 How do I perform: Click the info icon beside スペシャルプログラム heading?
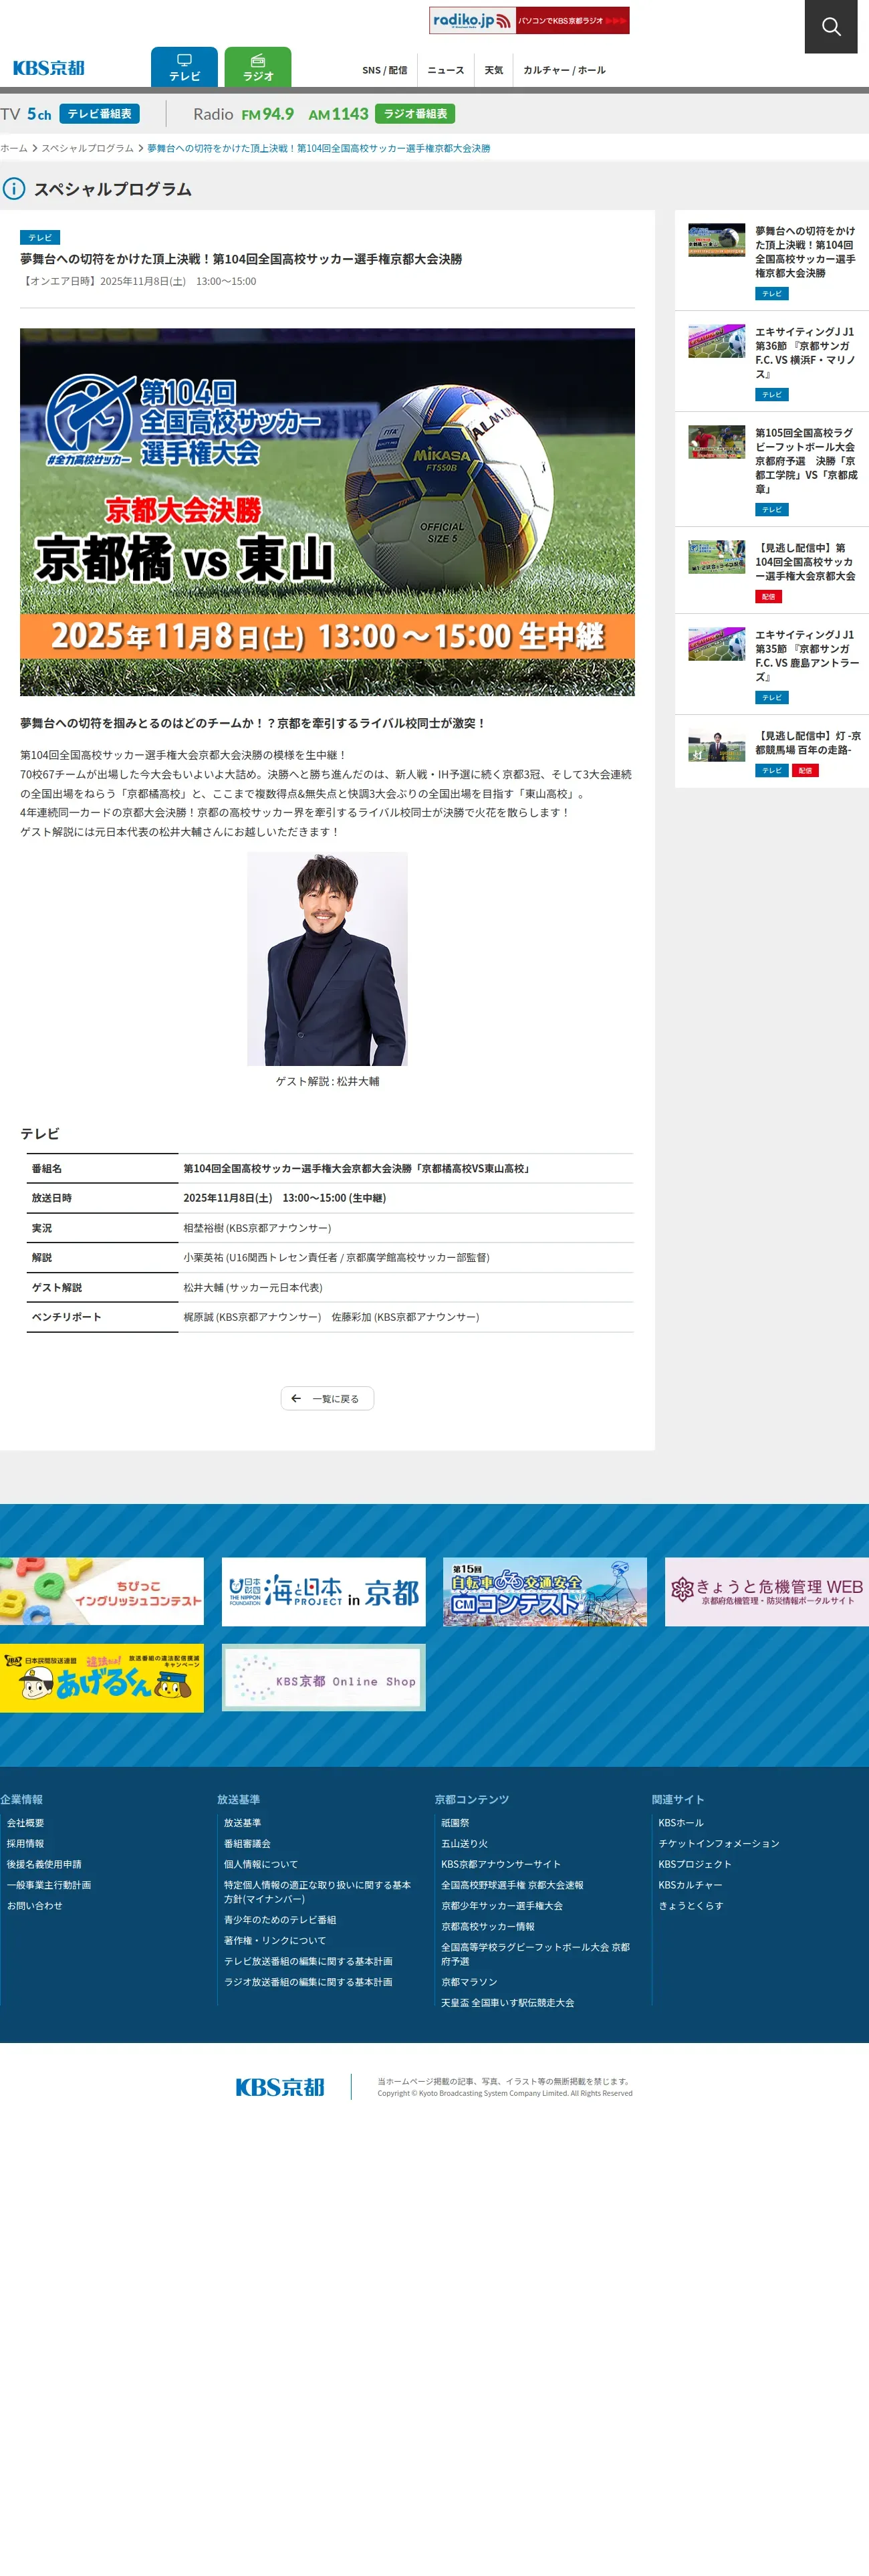[x=14, y=189]
